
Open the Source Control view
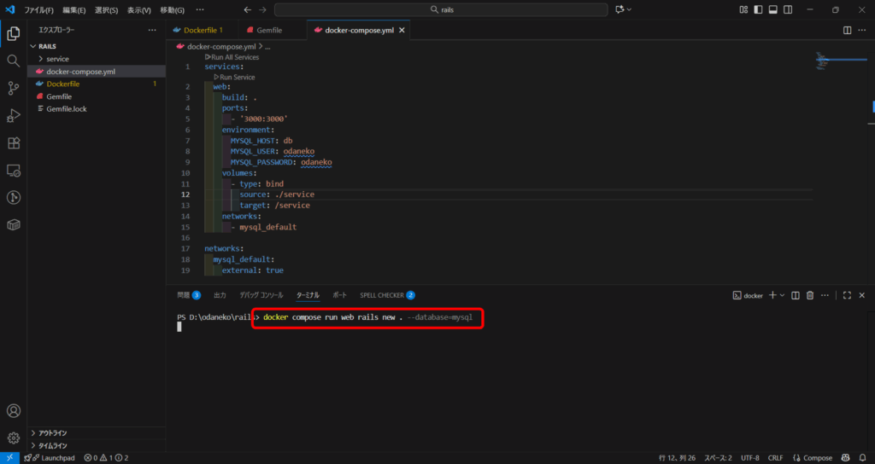point(13,88)
